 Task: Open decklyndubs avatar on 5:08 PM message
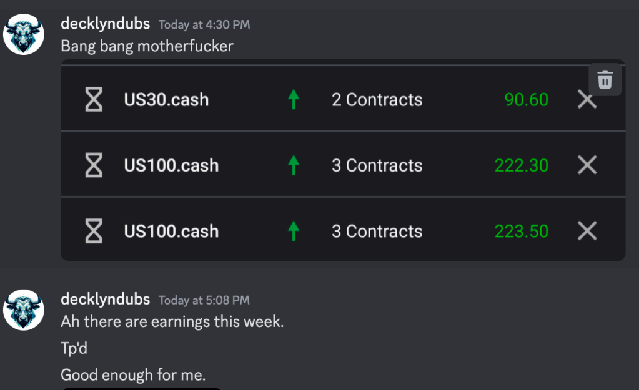pyautogui.click(x=24, y=310)
